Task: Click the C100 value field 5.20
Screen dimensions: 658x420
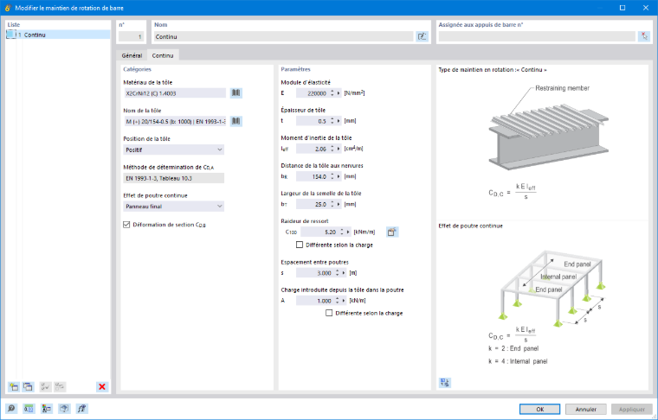Action: point(319,232)
